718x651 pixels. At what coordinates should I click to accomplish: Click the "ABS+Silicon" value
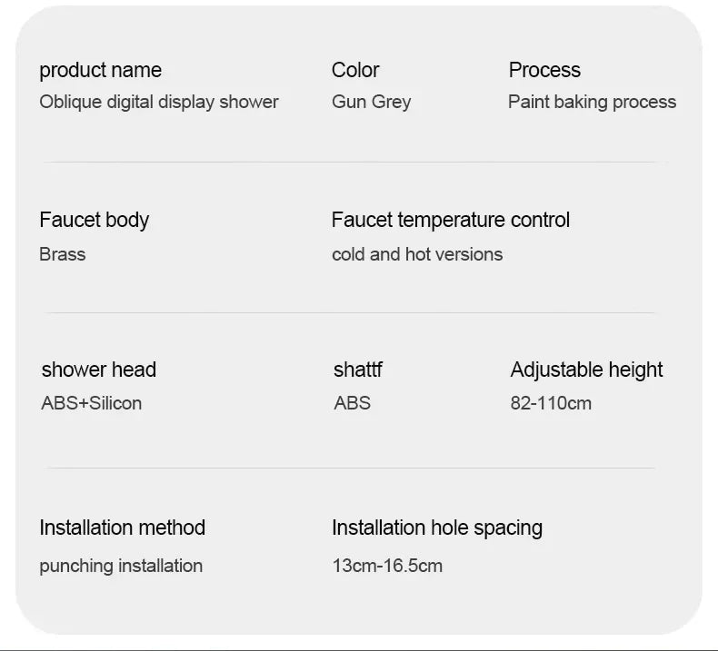click(91, 403)
